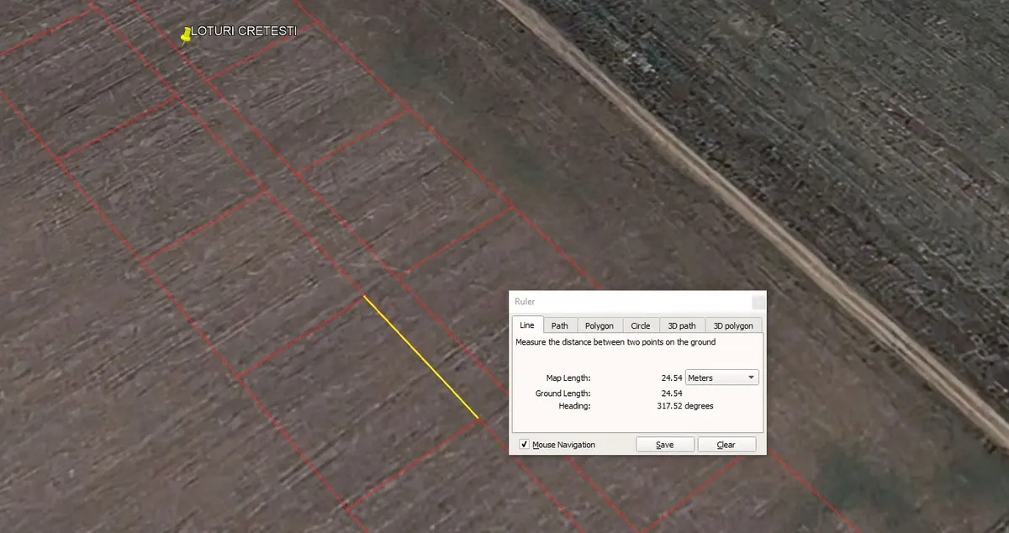The image size is (1009, 533).
Task: Select the 3D path tab
Action: tap(682, 325)
